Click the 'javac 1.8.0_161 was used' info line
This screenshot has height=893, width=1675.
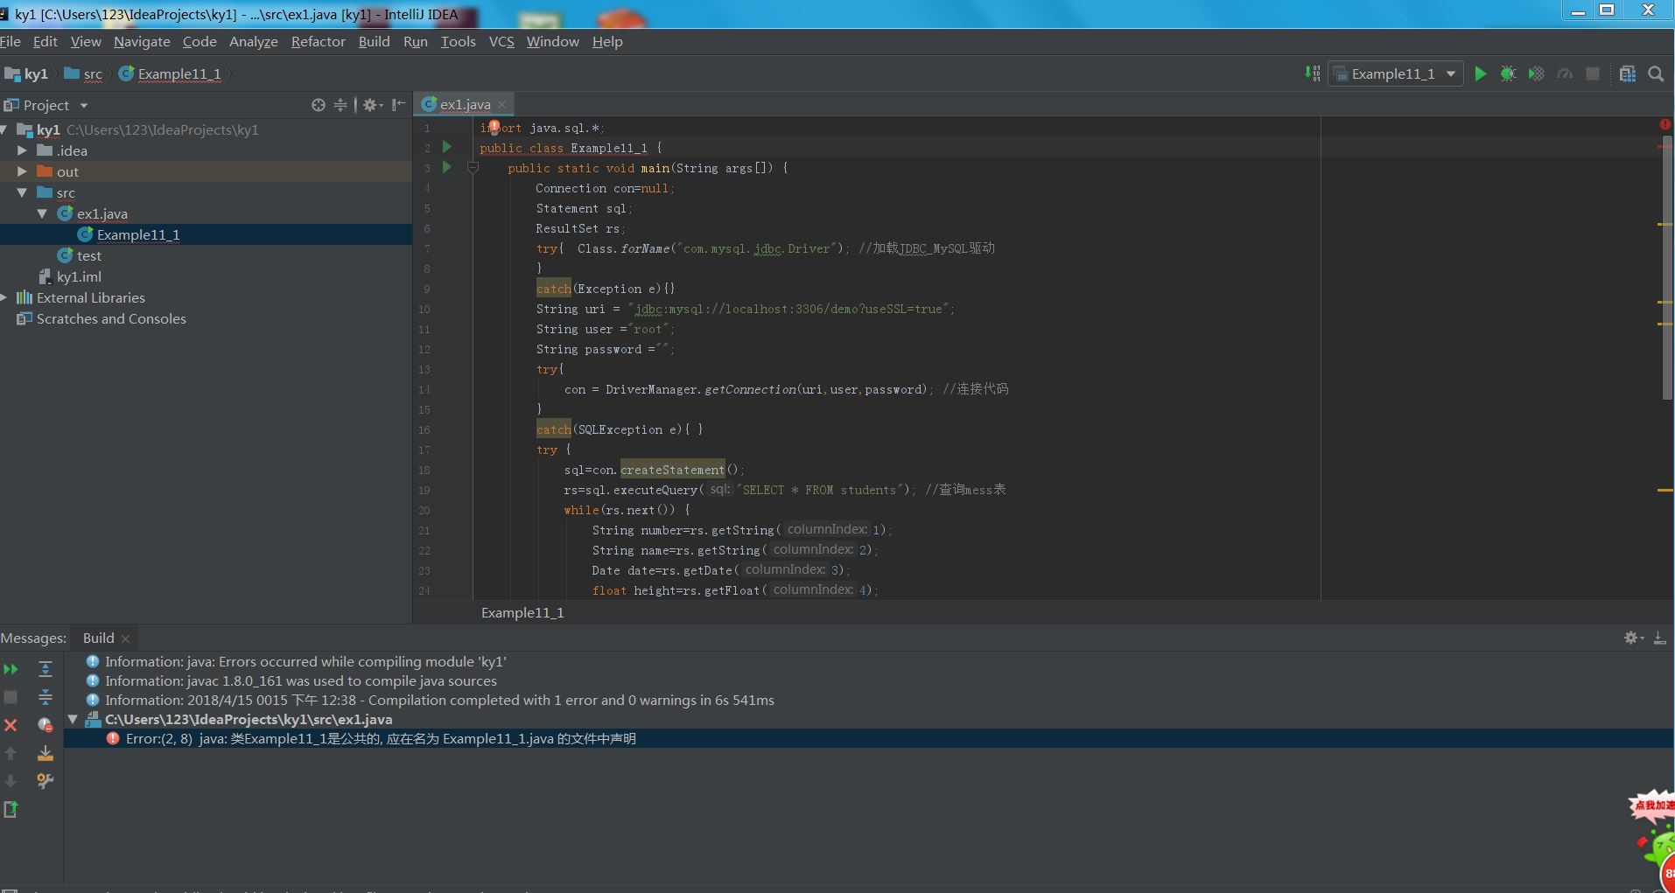coord(301,680)
